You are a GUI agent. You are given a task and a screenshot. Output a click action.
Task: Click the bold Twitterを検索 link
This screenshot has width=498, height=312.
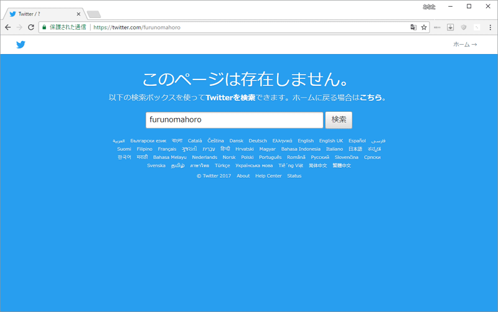[230, 98]
